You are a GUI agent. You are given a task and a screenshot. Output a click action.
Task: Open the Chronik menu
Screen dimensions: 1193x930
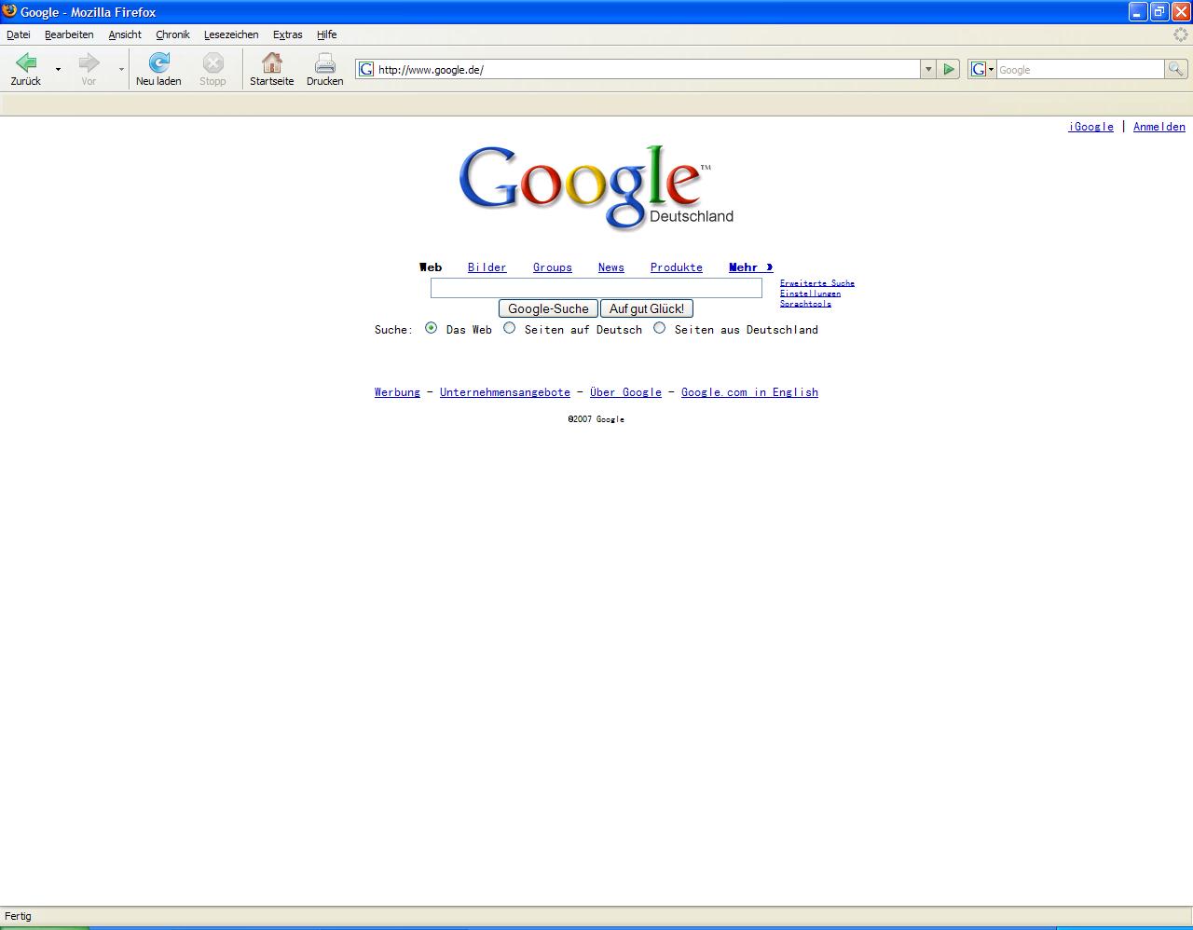coord(172,34)
